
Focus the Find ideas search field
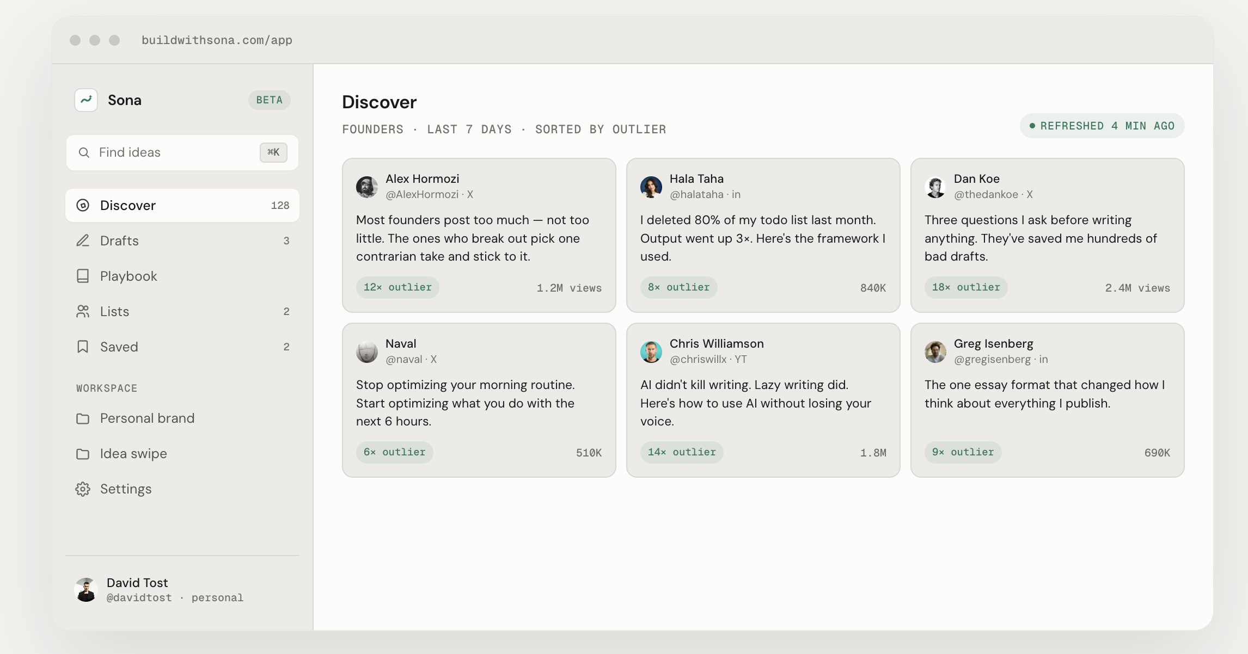tap(182, 152)
